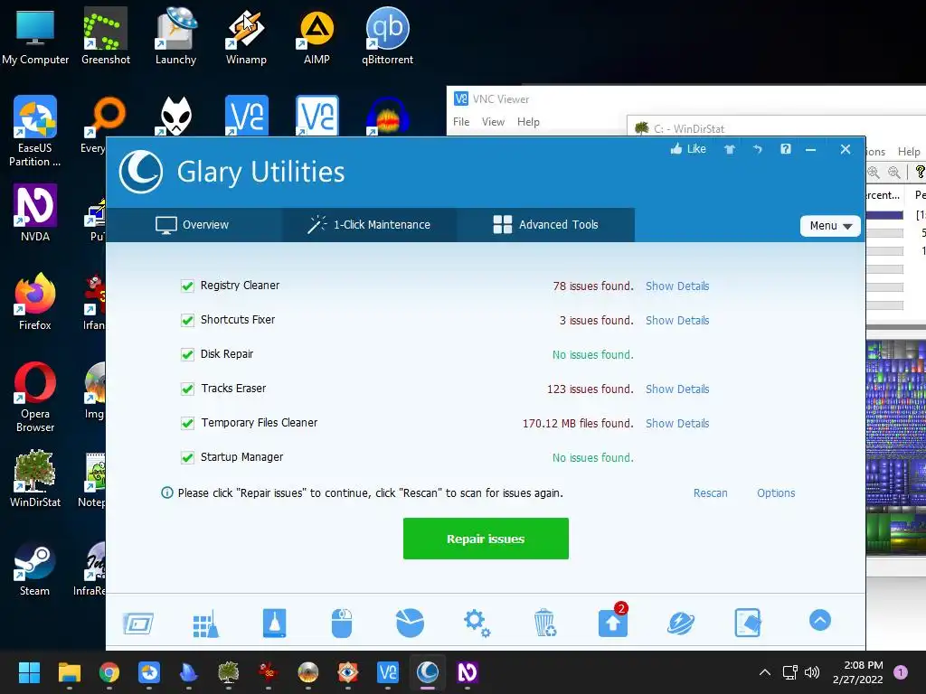Viewport: 926px width, 694px height.
Task: Click the Rescan link
Action: (711, 492)
